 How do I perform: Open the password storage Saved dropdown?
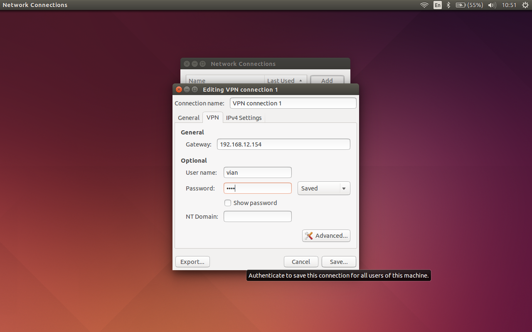(324, 188)
